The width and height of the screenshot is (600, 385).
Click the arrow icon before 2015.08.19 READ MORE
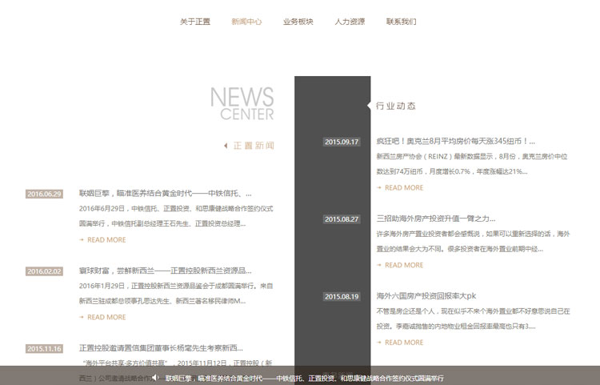(379, 343)
